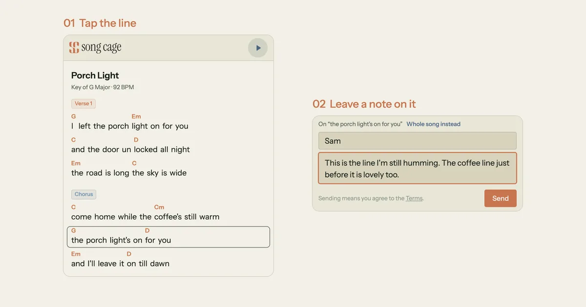Click the Porch Light song title

[95, 76]
